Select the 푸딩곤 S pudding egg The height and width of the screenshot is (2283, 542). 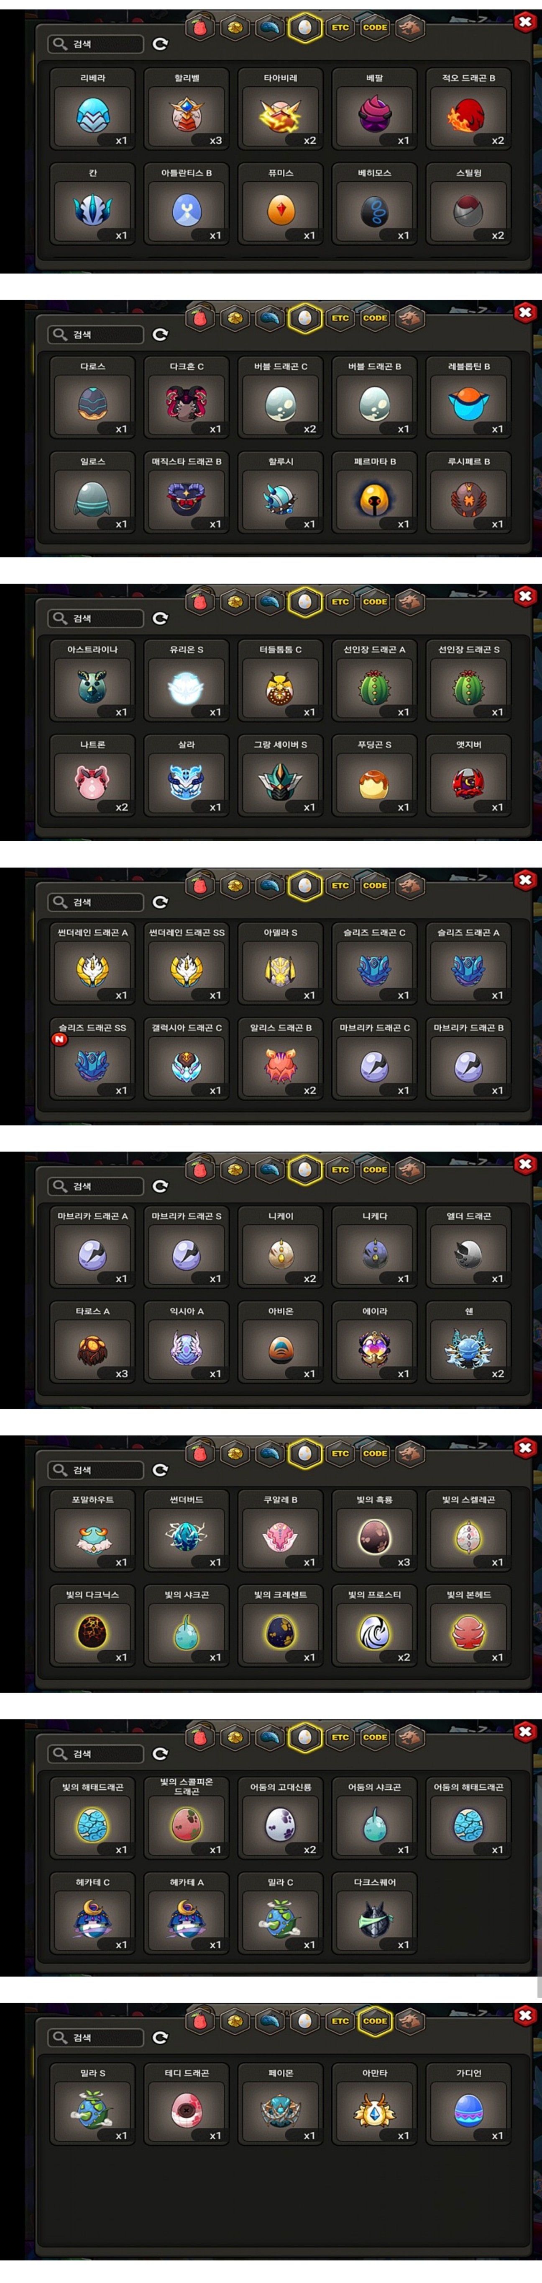pyautogui.click(x=375, y=775)
